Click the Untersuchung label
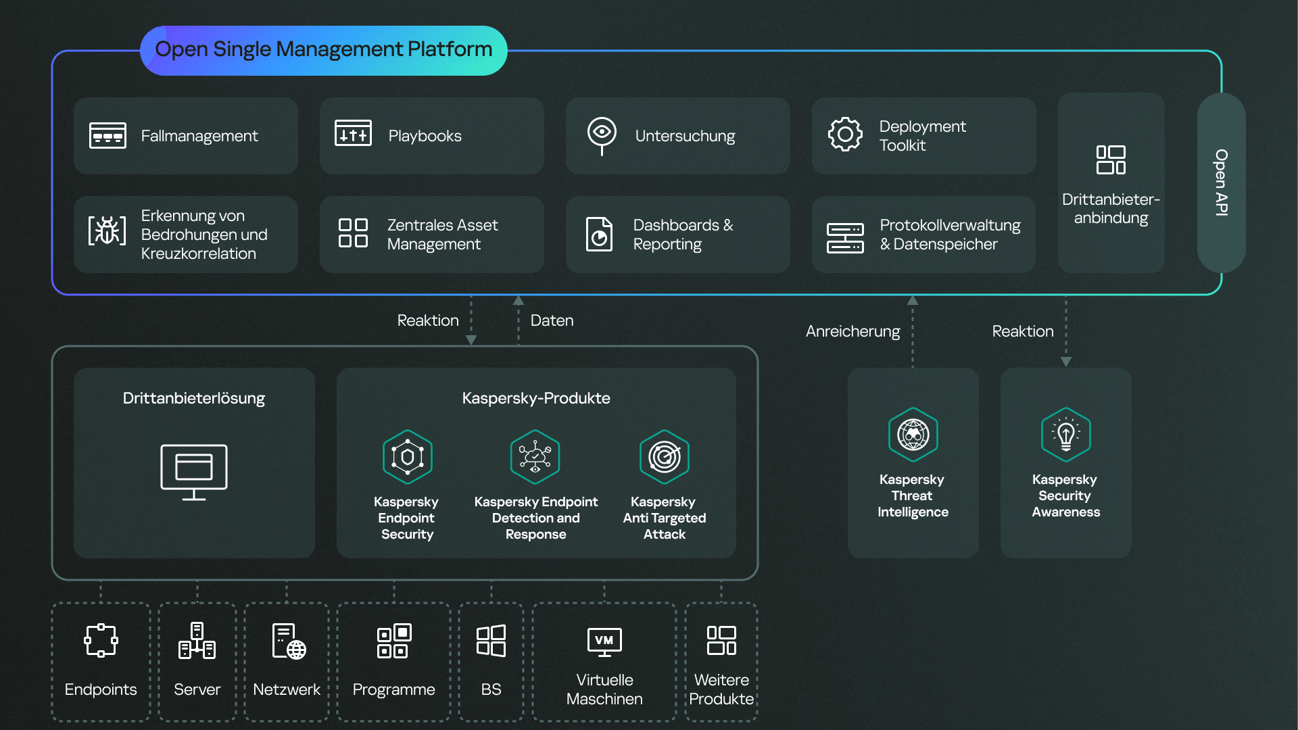This screenshot has height=730, width=1298. coord(685,136)
